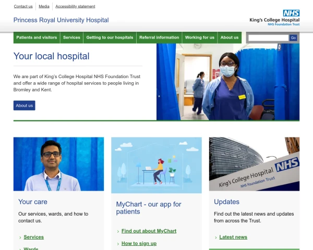Open the Patients and visitors menu
The image size is (313, 250).
coord(37,37)
